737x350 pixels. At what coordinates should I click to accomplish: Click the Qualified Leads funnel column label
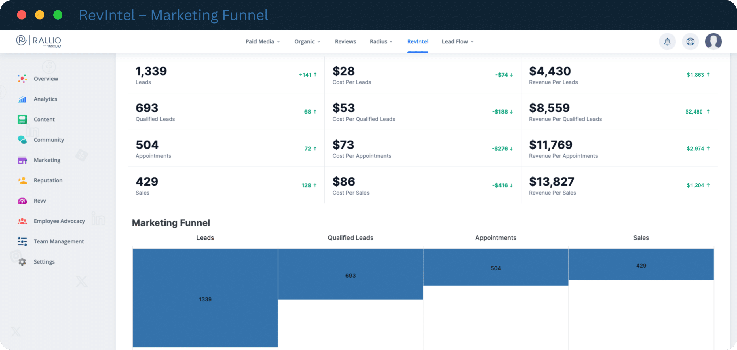[350, 238]
